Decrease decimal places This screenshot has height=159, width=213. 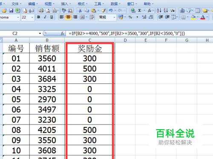(151, 17)
